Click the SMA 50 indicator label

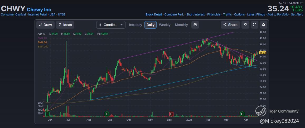coord(42,42)
